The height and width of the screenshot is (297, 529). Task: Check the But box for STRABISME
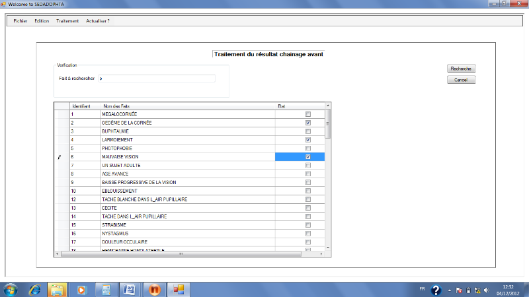(x=308, y=225)
